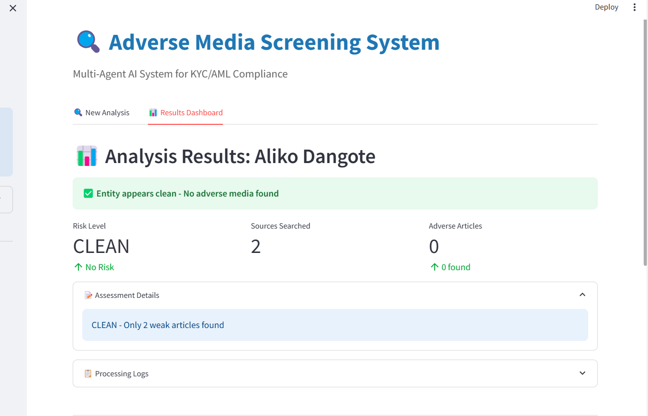The image size is (648, 416).
Task: Click the up arrow next to No Risk
Action: click(78, 267)
